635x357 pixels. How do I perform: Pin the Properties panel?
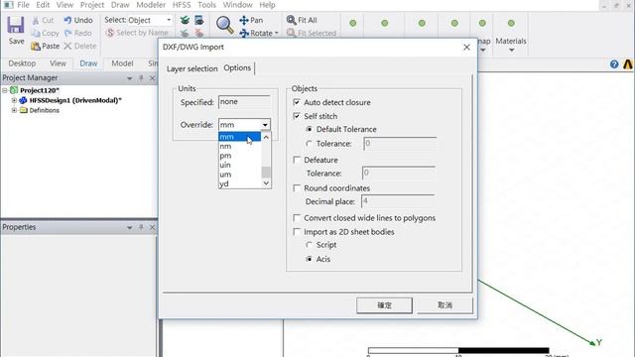(x=141, y=227)
